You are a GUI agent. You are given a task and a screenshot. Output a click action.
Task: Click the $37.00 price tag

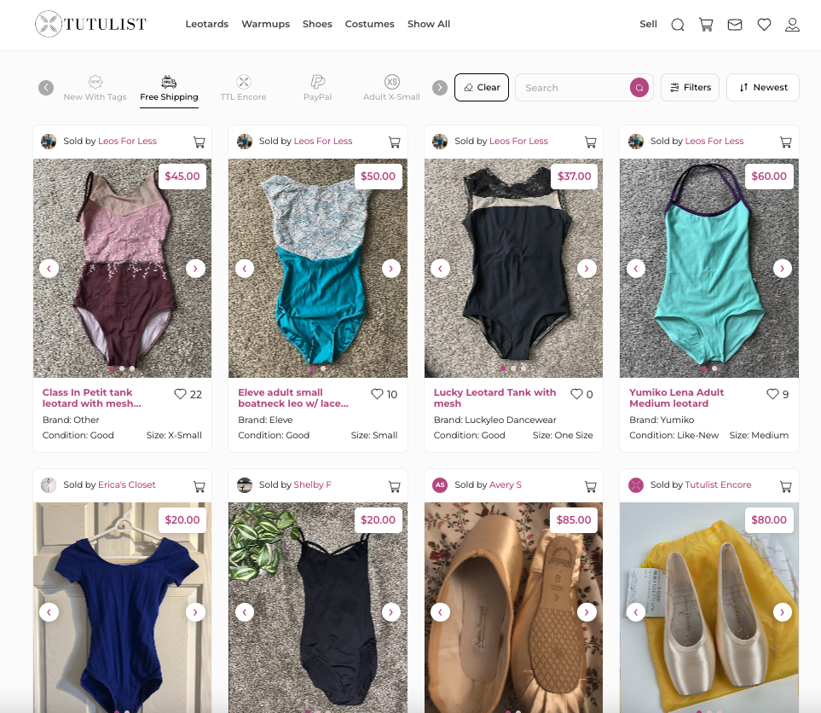tap(574, 176)
